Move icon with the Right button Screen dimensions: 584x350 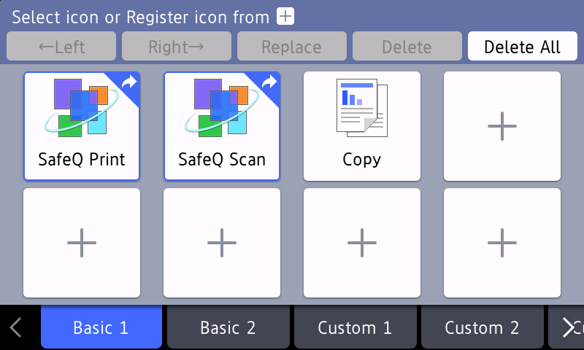tap(177, 47)
